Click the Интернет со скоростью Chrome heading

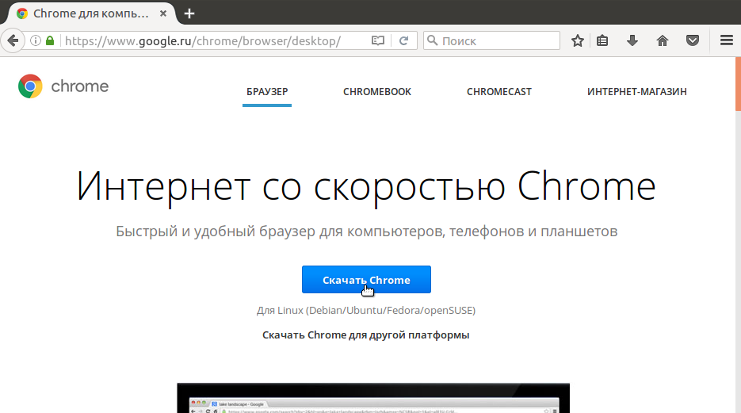point(366,186)
